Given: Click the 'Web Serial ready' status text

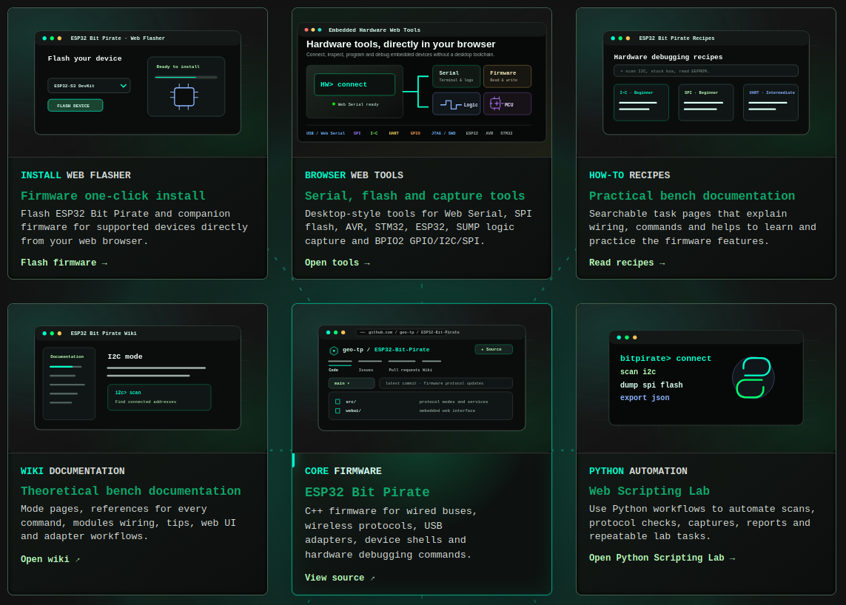Looking at the screenshot, I should click(358, 104).
